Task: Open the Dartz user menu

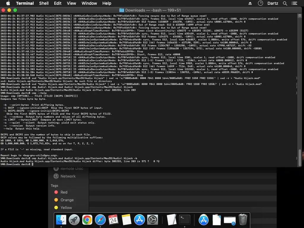Action: 273,3
